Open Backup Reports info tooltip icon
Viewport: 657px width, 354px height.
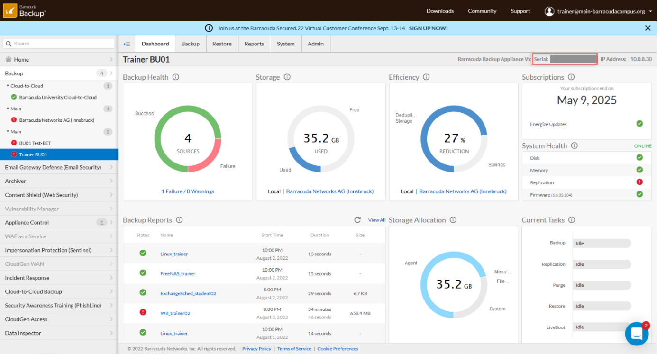[x=179, y=220]
